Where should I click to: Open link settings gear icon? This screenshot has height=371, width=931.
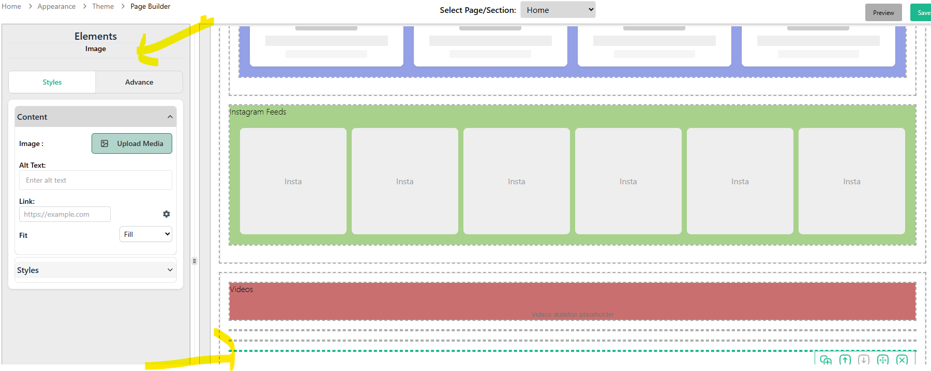167,214
